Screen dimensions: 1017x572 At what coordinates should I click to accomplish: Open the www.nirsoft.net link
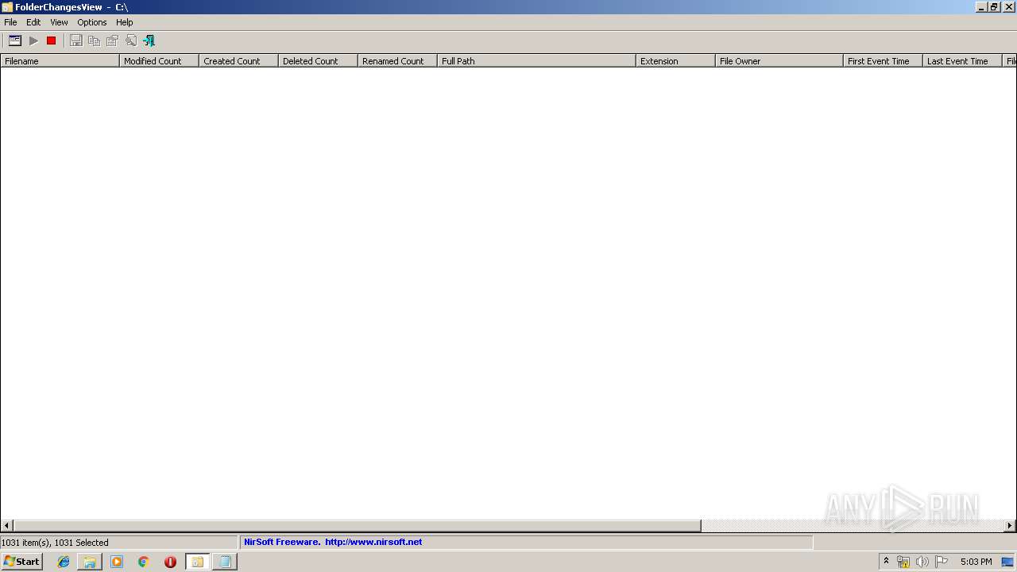coord(373,542)
